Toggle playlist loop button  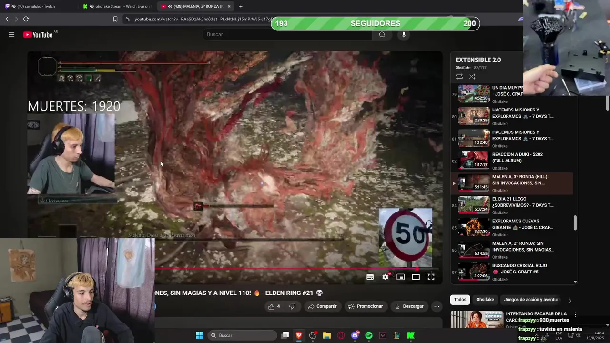tap(459, 76)
